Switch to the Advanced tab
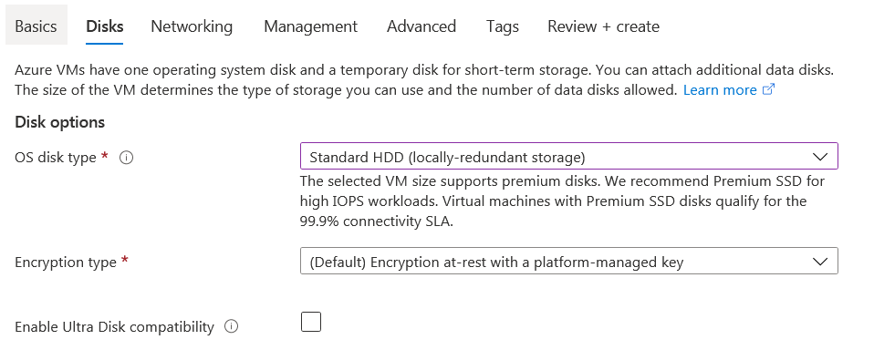Image resolution: width=874 pixels, height=350 pixels. point(421,26)
